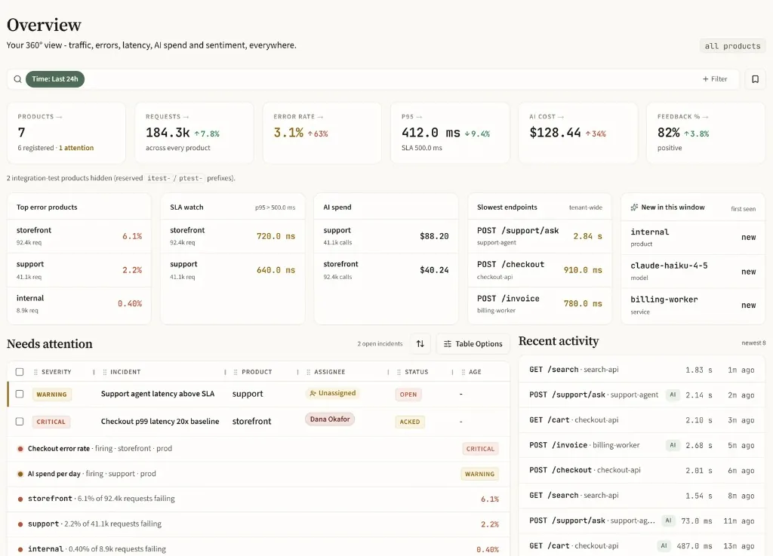Open the Products summary card
Image resolution: width=773 pixels, height=556 pixels.
(66, 133)
